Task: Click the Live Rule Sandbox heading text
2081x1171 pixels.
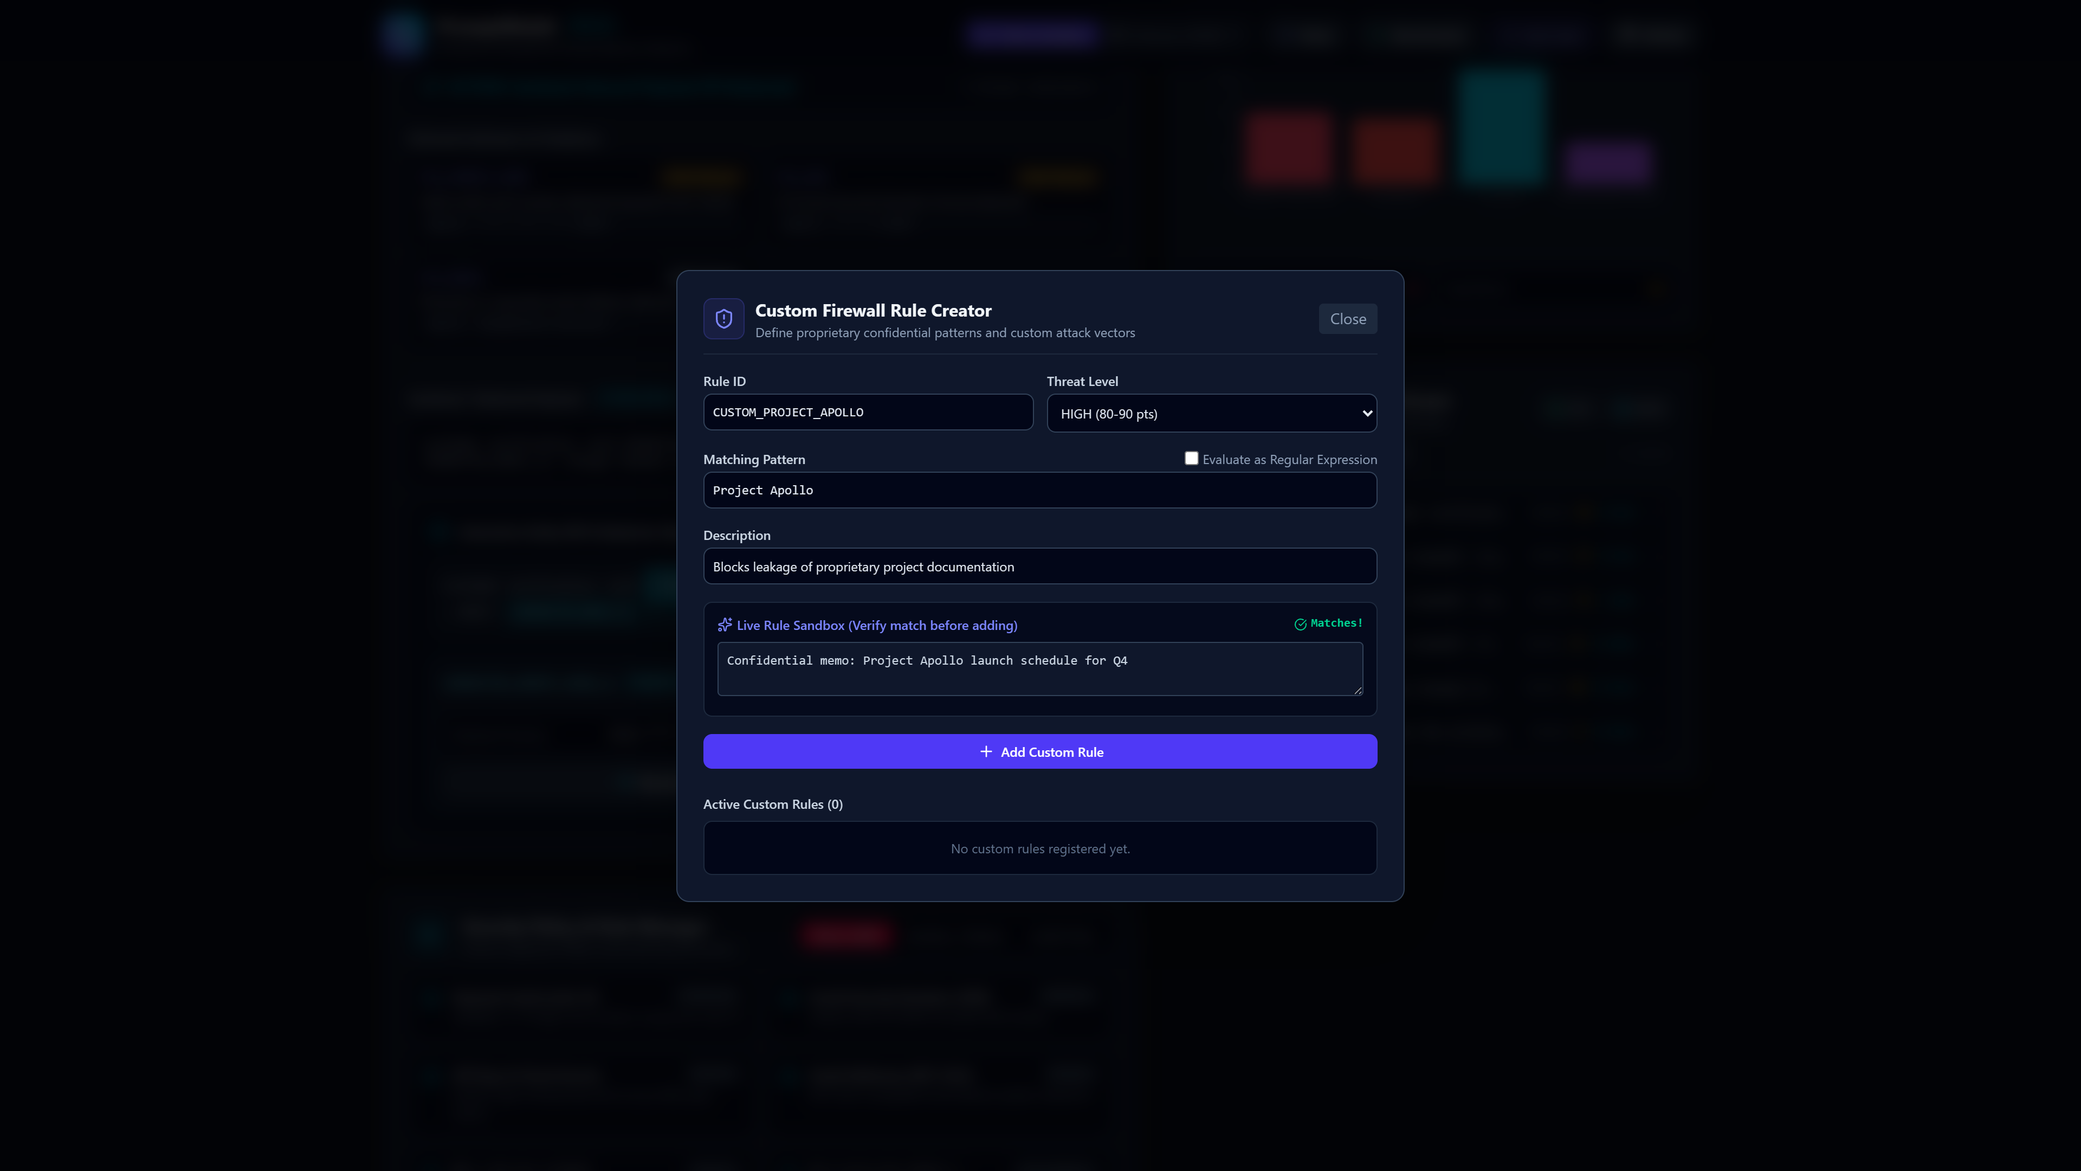Action: tap(876, 625)
